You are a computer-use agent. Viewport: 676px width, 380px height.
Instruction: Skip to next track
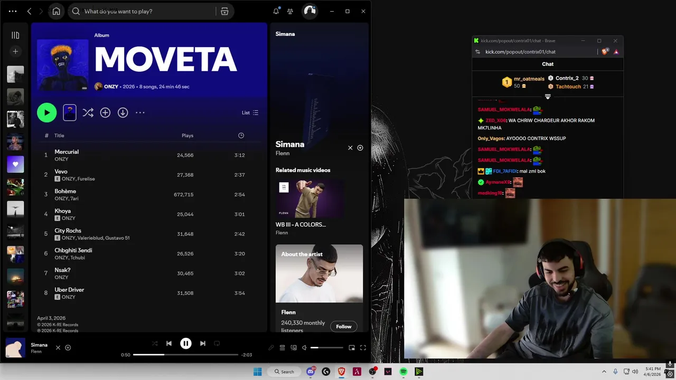pos(203,344)
